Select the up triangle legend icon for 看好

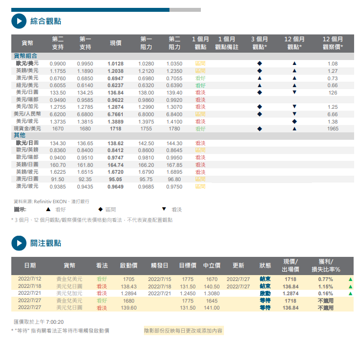click(x=48, y=209)
